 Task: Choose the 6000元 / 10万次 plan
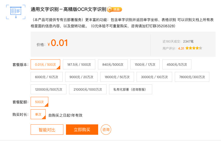(x=46, y=77)
